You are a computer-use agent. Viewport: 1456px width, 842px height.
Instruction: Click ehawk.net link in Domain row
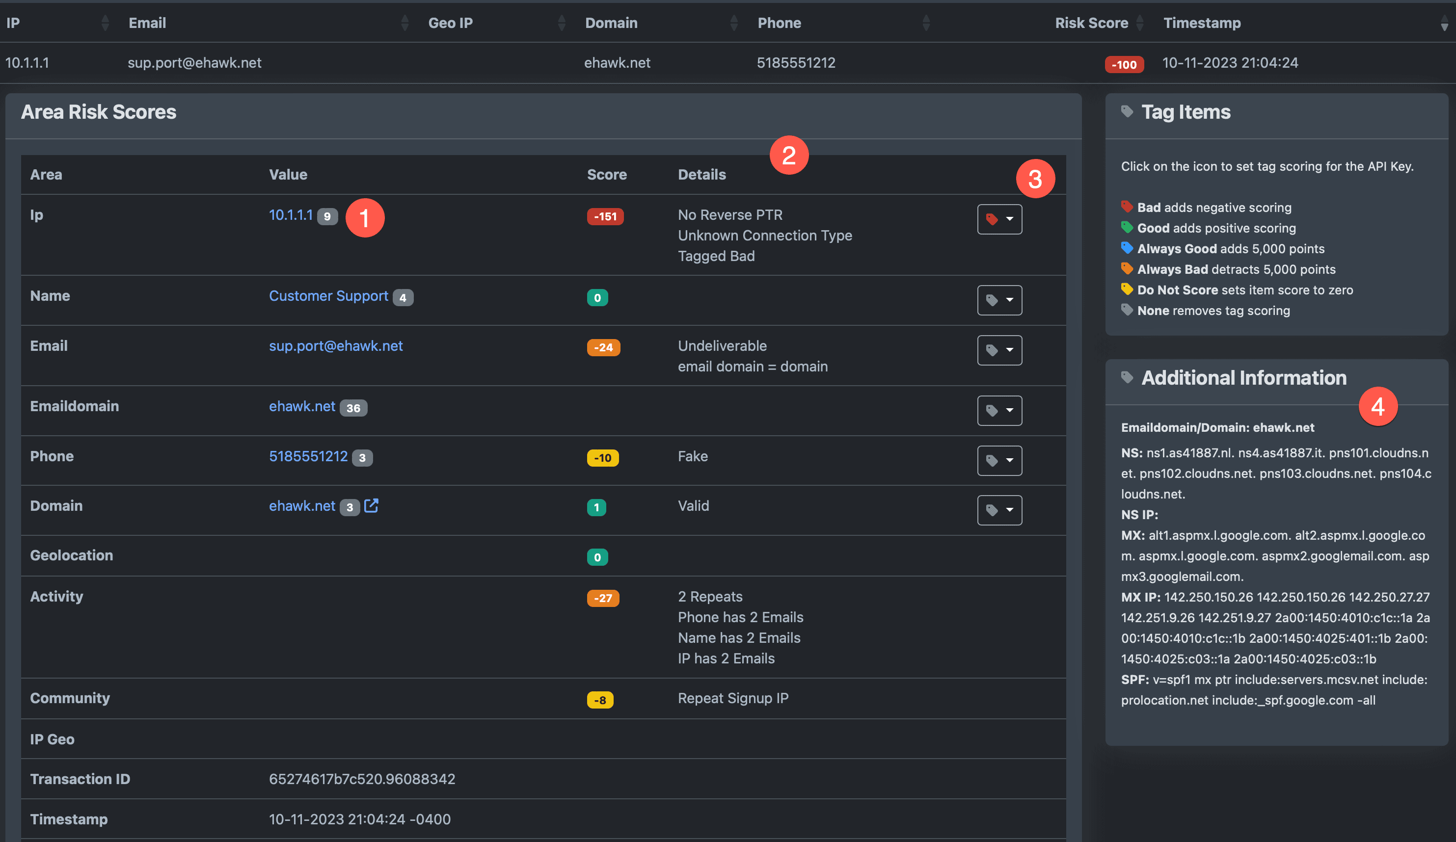(301, 506)
